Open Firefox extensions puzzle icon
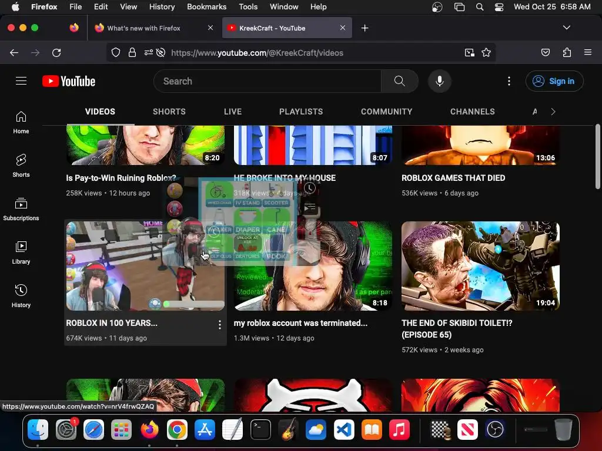The image size is (602, 451). point(567,52)
